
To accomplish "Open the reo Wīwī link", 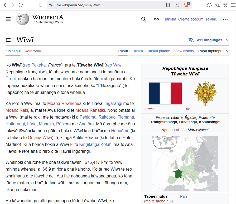I will pyautogui.click(x=114, y=65).
